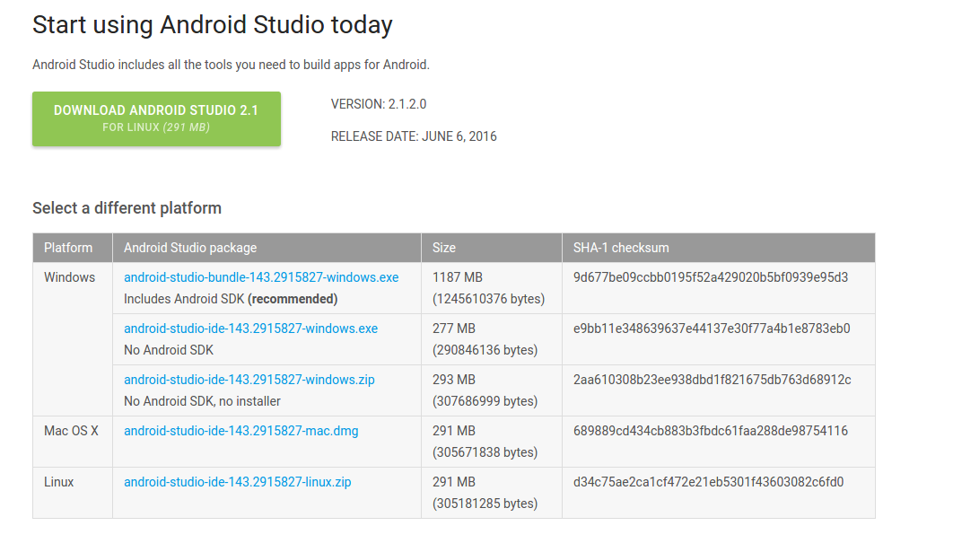Image resolution: width=953 pixels, height=552 pixels.
Task: Click the 277 MB size value
Action: (x=454, y=329)
